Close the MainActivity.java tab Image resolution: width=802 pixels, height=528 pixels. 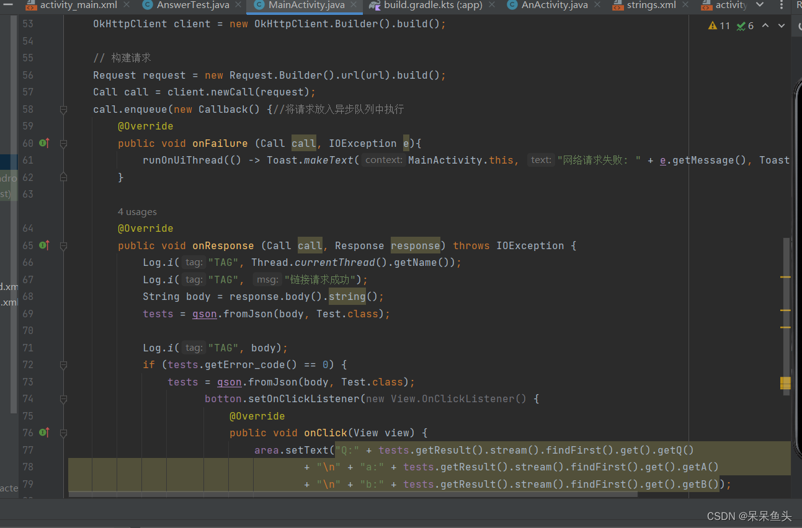354,5
